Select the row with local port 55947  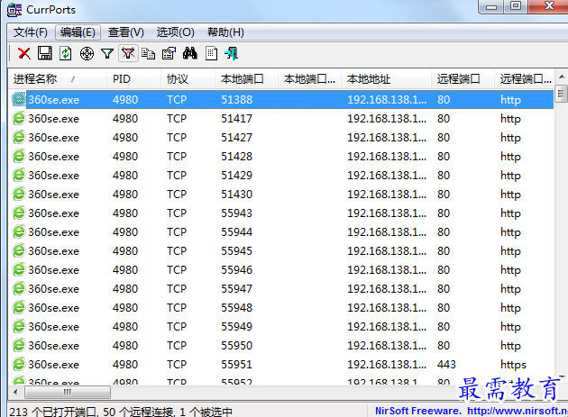(281, 288)
